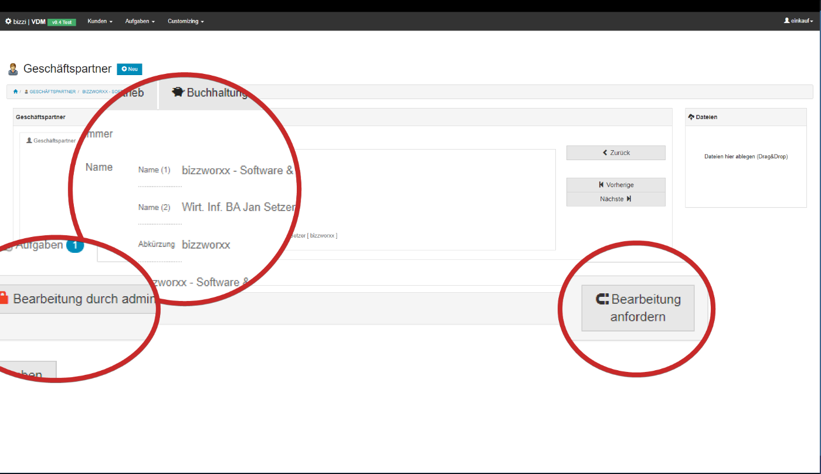Open the einkauf user menu
The height and width of the screenshot is (474, 821).
pos(798,21)
